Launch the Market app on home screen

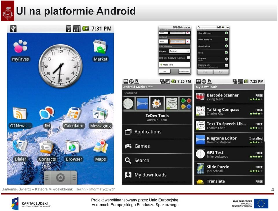[x=100, y=50]
